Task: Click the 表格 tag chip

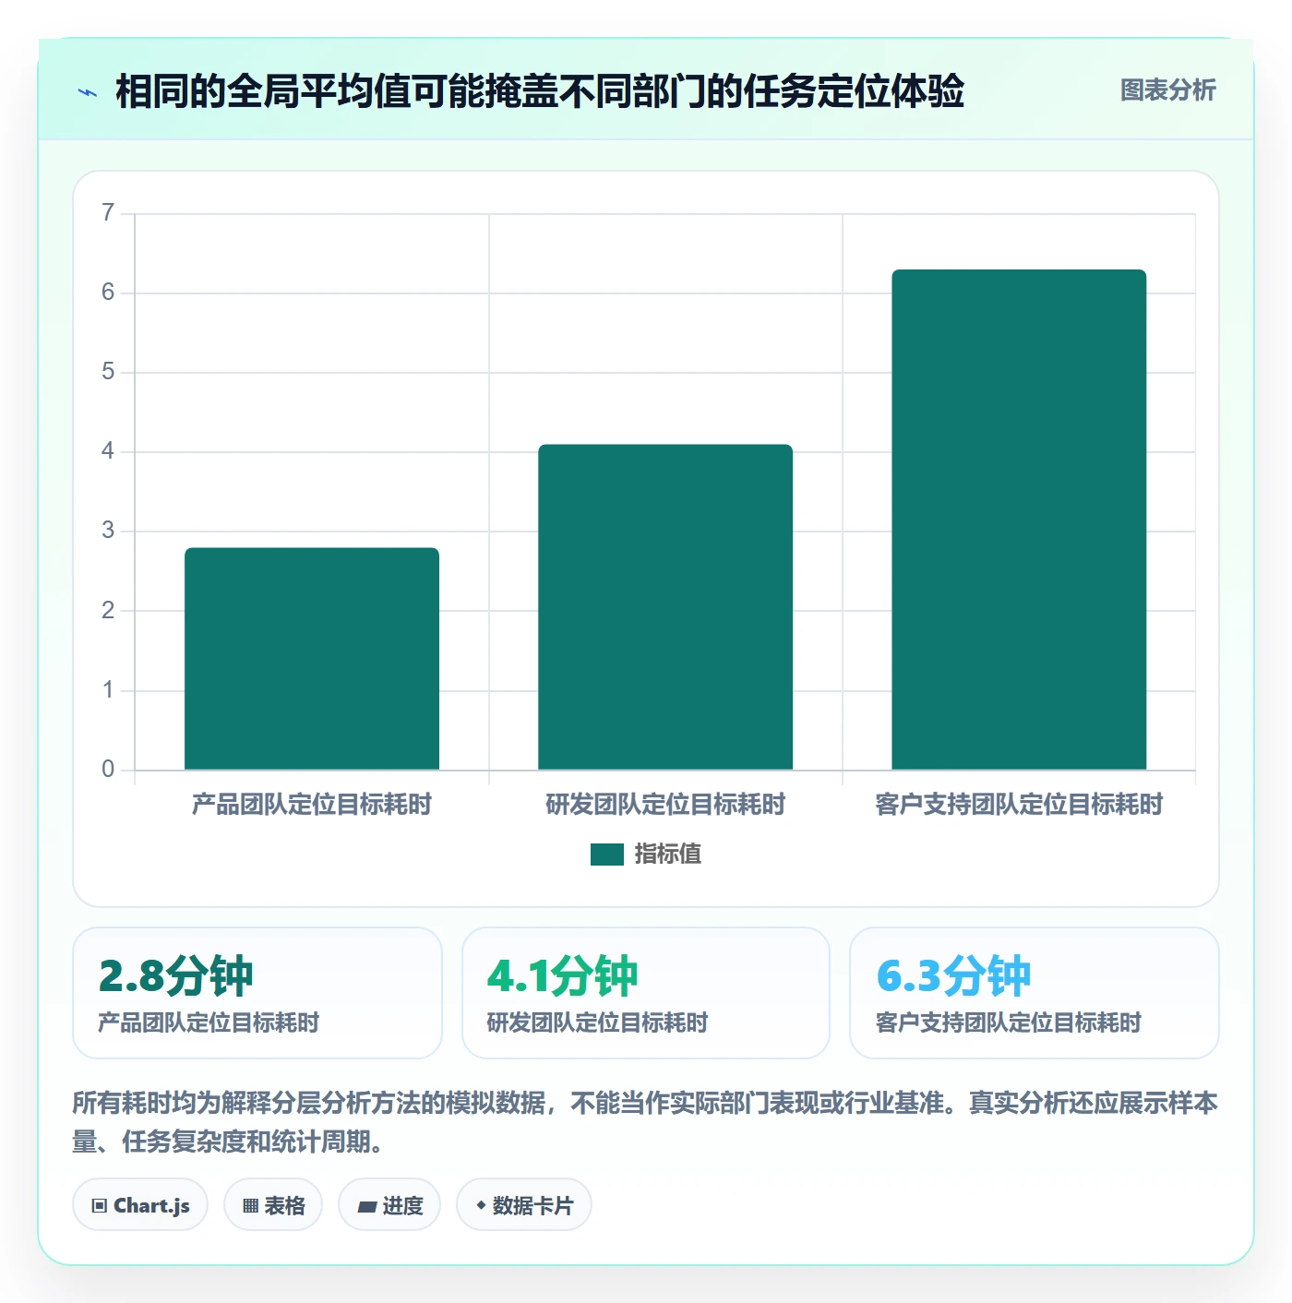Action: pyautogui.click(x=273, y=1205)
